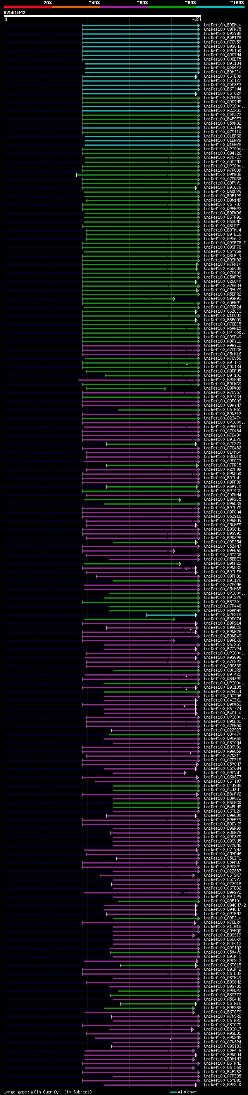The image size is (248, 1095).
Task: Click hit label UniRef100_C0P4F9
Action: (x=222, y=1050)
